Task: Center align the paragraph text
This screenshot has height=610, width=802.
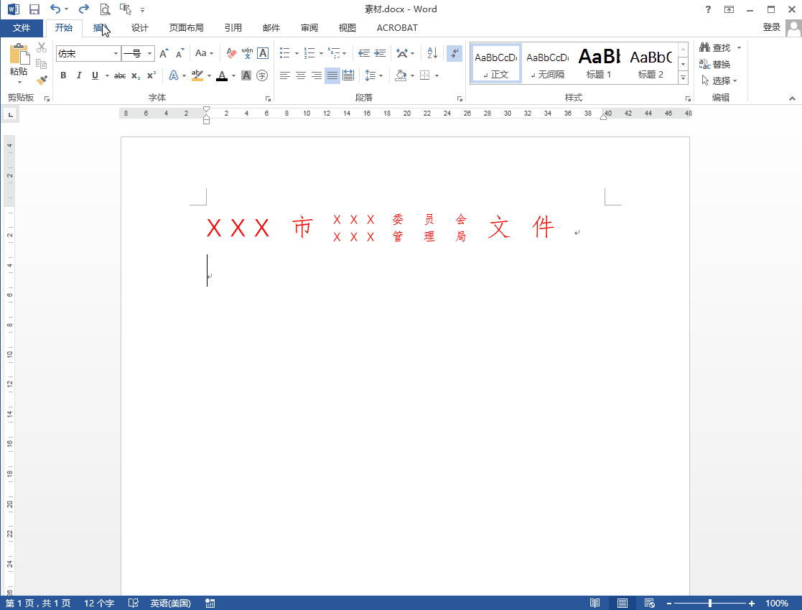Action: (x=301, y=75)
